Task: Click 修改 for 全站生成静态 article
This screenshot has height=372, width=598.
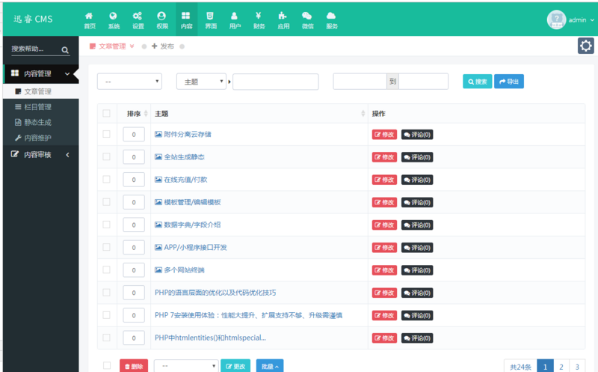Action: coord(384,157)
